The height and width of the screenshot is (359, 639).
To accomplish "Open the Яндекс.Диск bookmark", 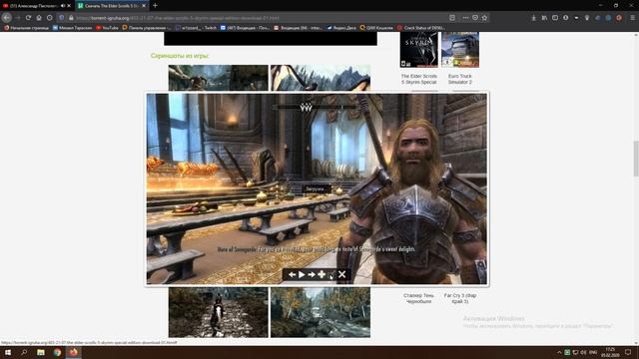I will [x=341, y=28].
